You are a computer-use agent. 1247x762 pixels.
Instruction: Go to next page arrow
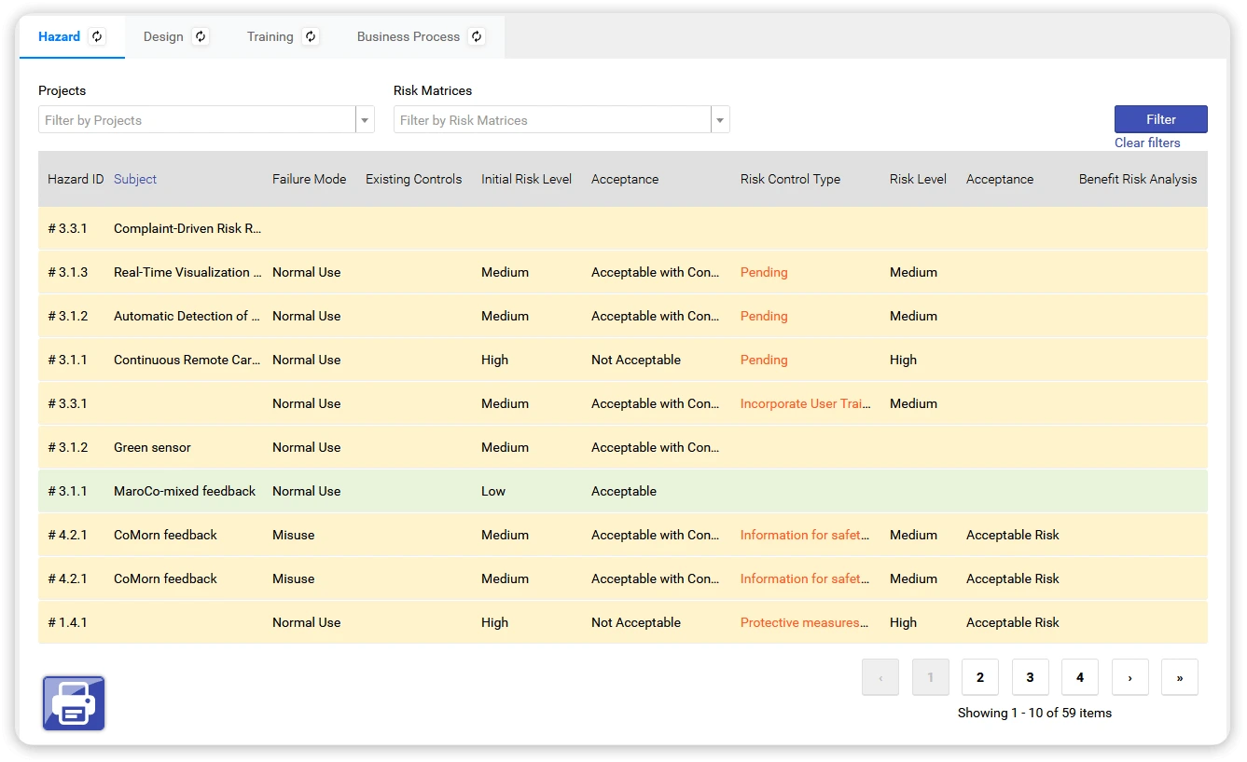click(x=1129, y=677)
